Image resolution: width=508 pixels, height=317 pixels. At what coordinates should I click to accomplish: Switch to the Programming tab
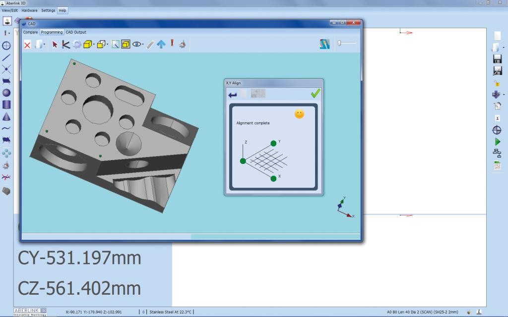point(52,32)
